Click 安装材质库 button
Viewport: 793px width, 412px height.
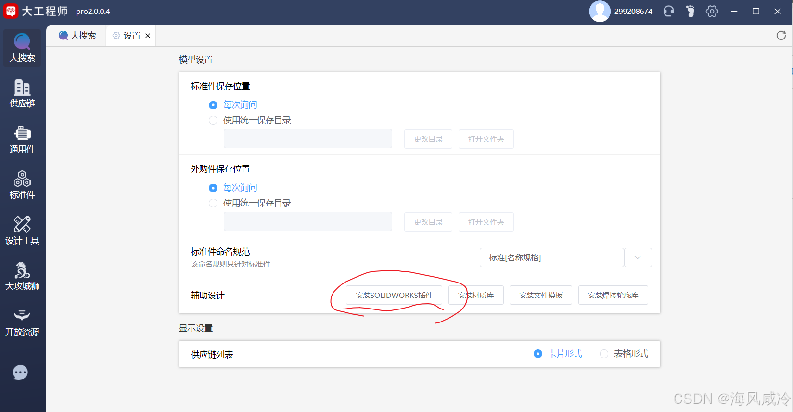[476, 295]
